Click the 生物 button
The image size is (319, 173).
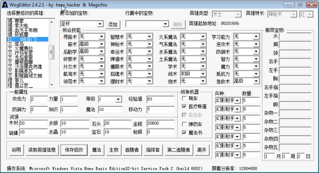pyautogui.click(x=114, y=150)
